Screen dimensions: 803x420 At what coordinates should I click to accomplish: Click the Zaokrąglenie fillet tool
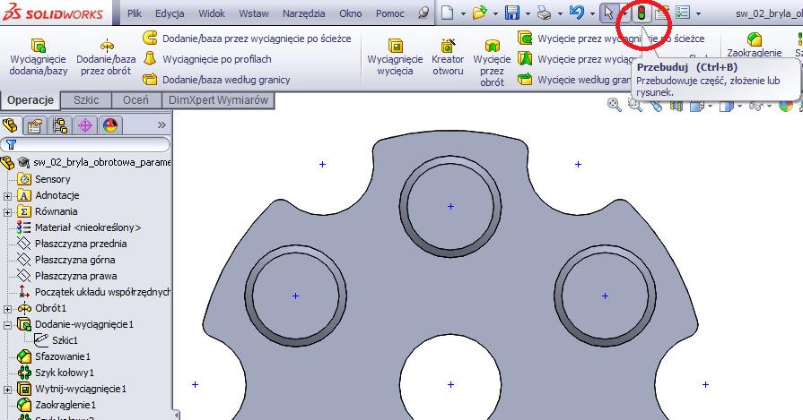coord(755,45)
